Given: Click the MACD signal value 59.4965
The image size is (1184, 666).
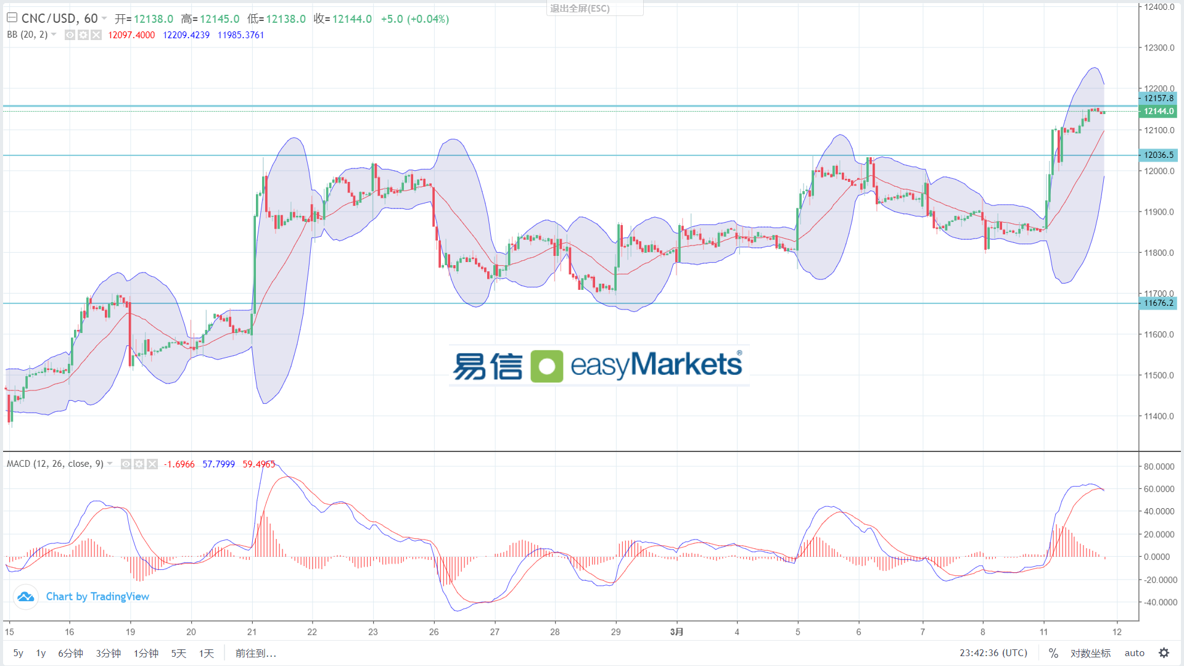Looking at the screenshot, I should [258, 464].
